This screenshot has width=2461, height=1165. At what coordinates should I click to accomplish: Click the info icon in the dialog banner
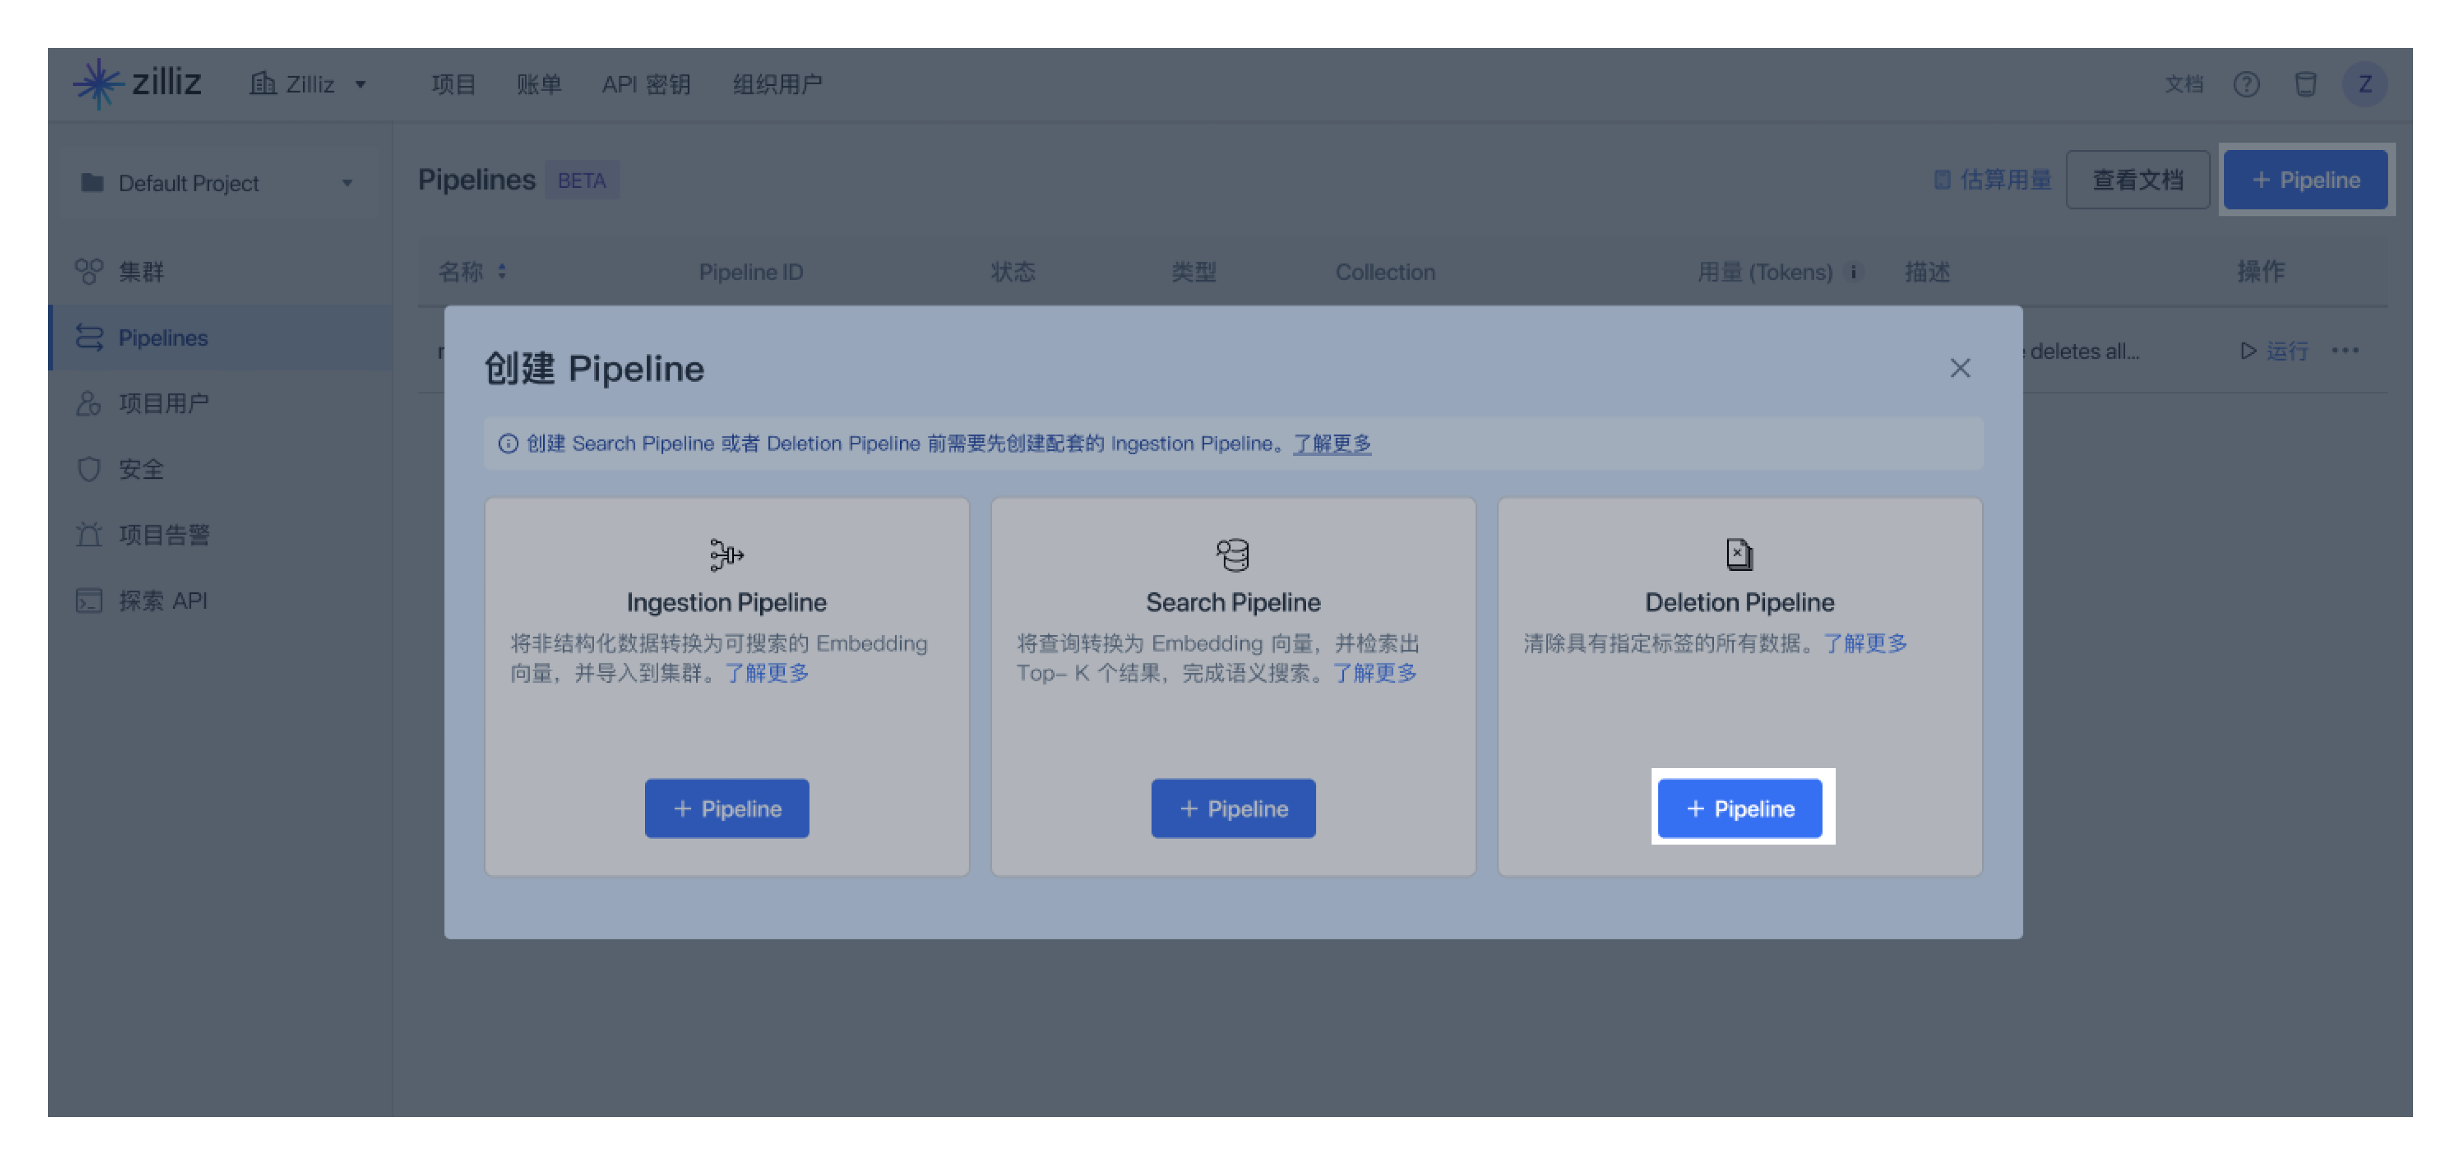[x=508, y=443]
